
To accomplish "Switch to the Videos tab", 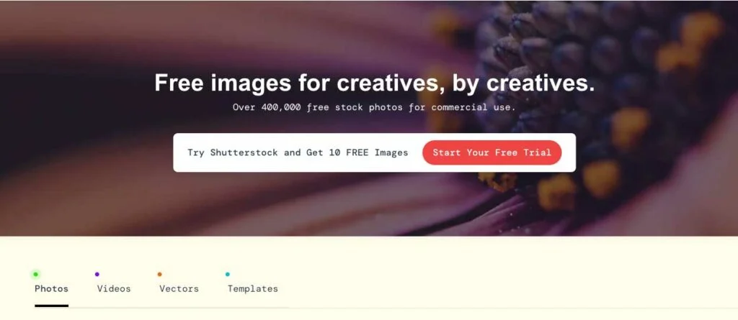I will point(113,288).
